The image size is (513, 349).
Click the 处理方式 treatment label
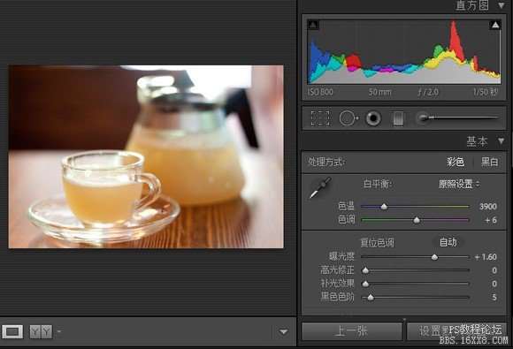[x=326, y=162]
